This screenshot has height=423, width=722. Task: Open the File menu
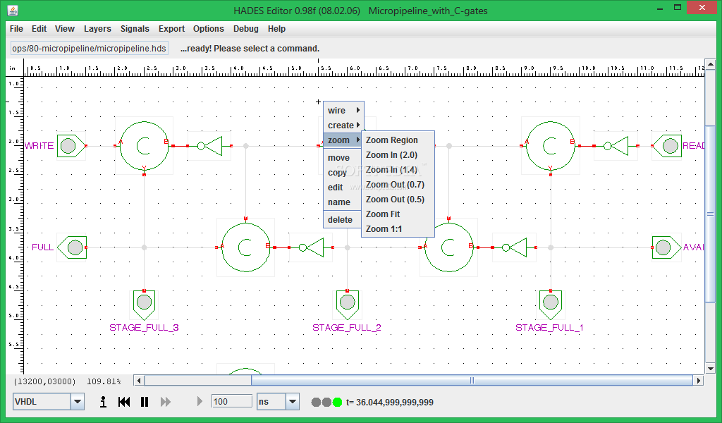click(16, 28)
